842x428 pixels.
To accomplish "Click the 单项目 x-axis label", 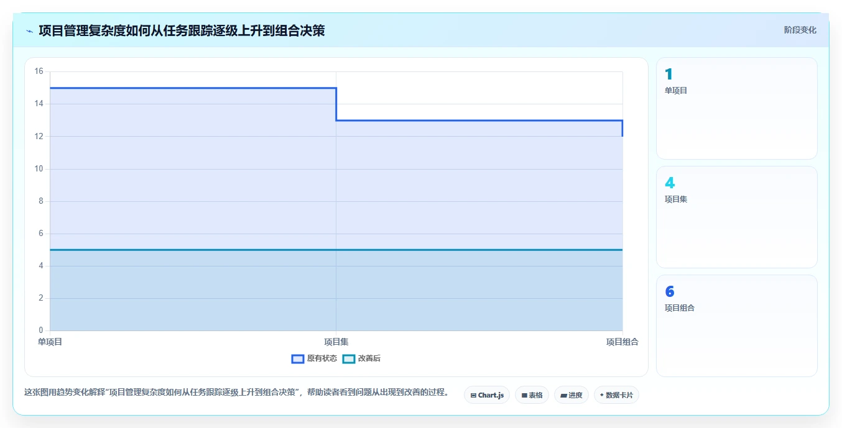I will pos(50,342).
